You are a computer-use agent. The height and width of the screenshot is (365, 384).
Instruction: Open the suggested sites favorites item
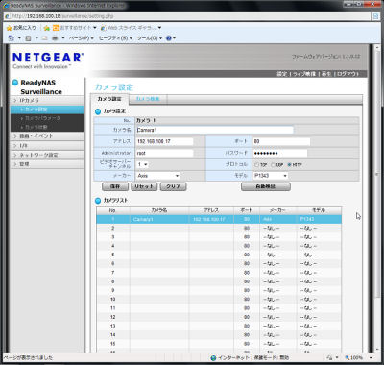pyautogui.click(x=75, y=28)
